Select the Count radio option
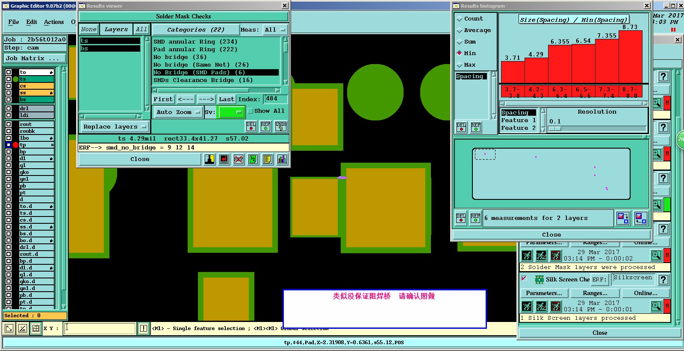Screen dimensions: 684x351 click(460, 19)
